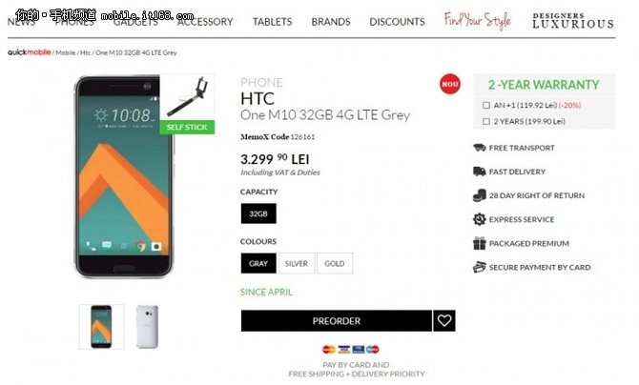Check the 2 YEARS warranty option
The height and width of the screenshot is (385, 639).
(x=486, y=121)
